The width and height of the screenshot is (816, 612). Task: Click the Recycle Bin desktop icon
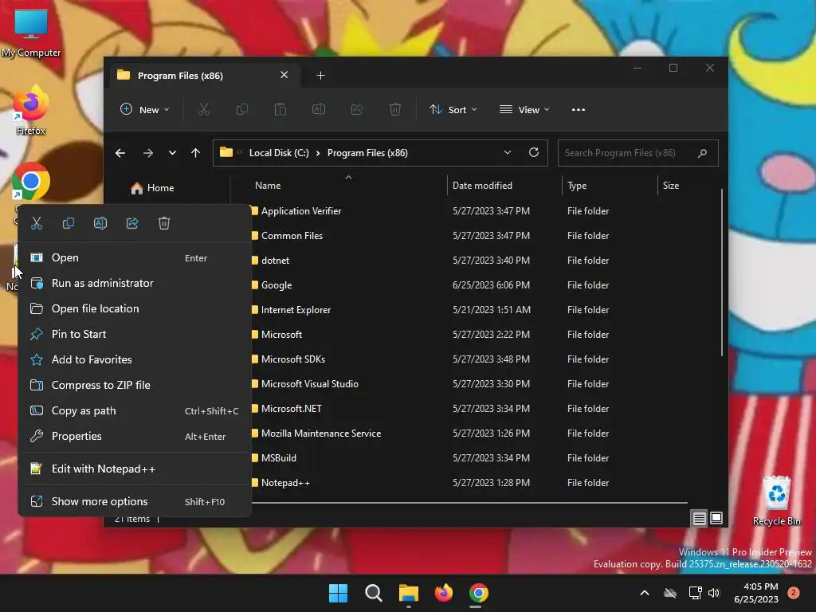click(776, 500)
